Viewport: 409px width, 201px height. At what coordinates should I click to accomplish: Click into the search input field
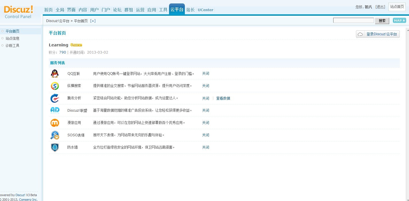coord(354,20)
